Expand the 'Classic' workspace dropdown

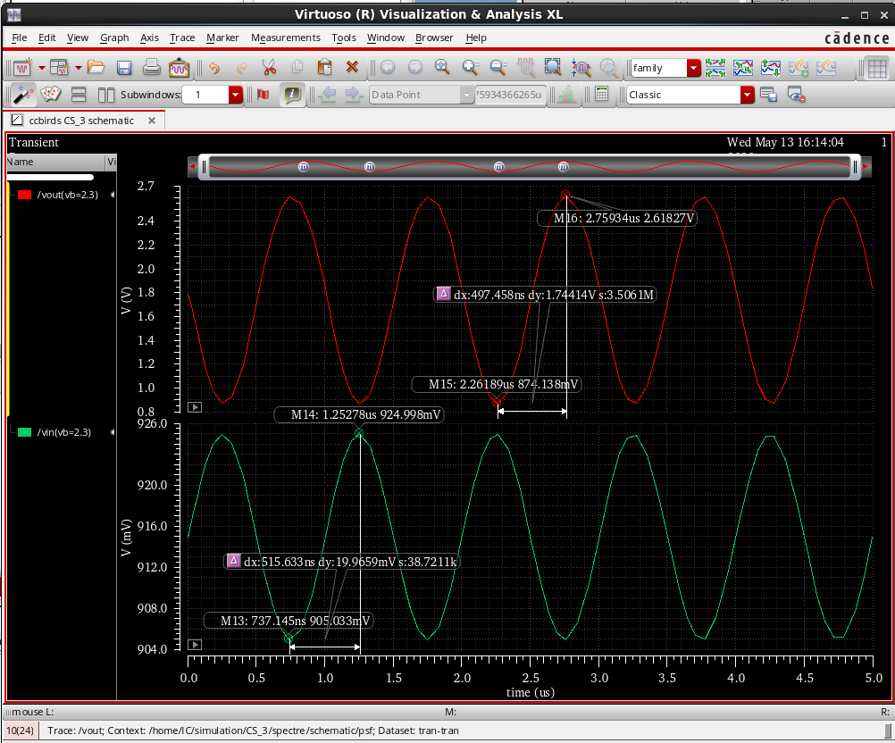pos(747,95)
